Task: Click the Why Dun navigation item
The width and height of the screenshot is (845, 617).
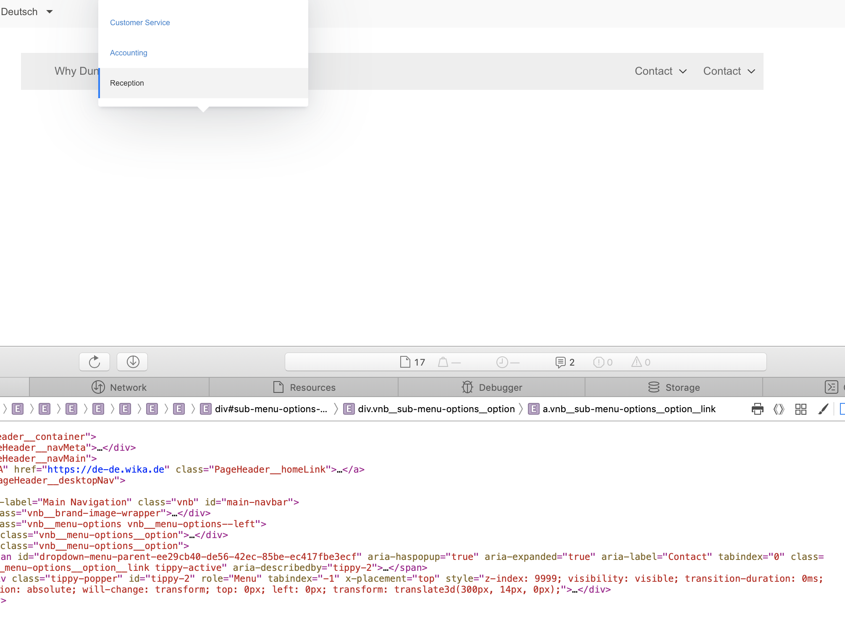Action: point(77,71)
